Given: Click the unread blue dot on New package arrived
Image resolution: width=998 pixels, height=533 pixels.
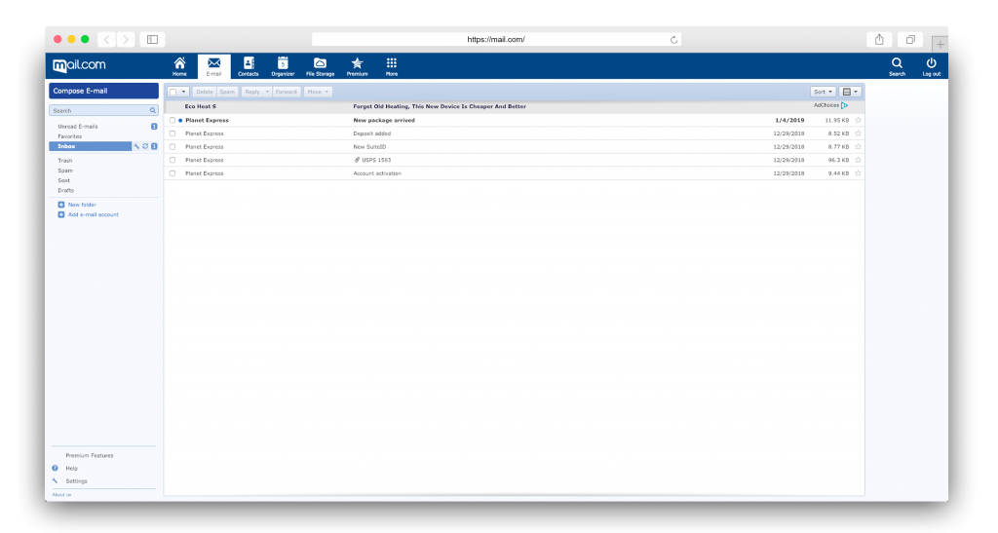Looking at the screenshot, I should pos(180,120).
